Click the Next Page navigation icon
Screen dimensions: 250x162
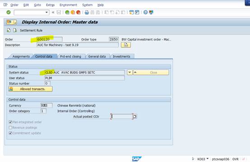coord(117,12)
